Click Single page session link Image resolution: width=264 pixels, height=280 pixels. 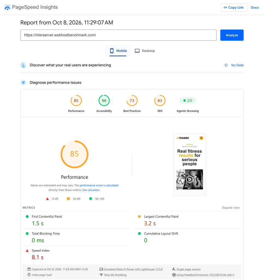point(189,269)
